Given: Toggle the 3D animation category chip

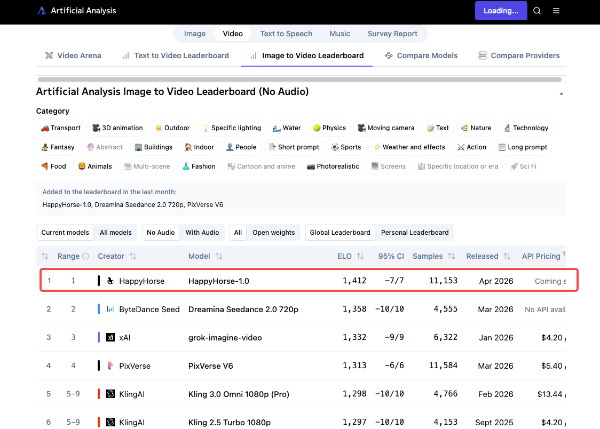Looking at the screenshot, I should 117,128.
